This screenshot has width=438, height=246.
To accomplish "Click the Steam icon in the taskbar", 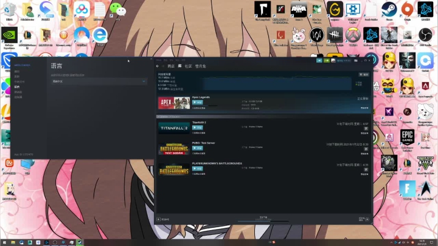I will point(80,242).
